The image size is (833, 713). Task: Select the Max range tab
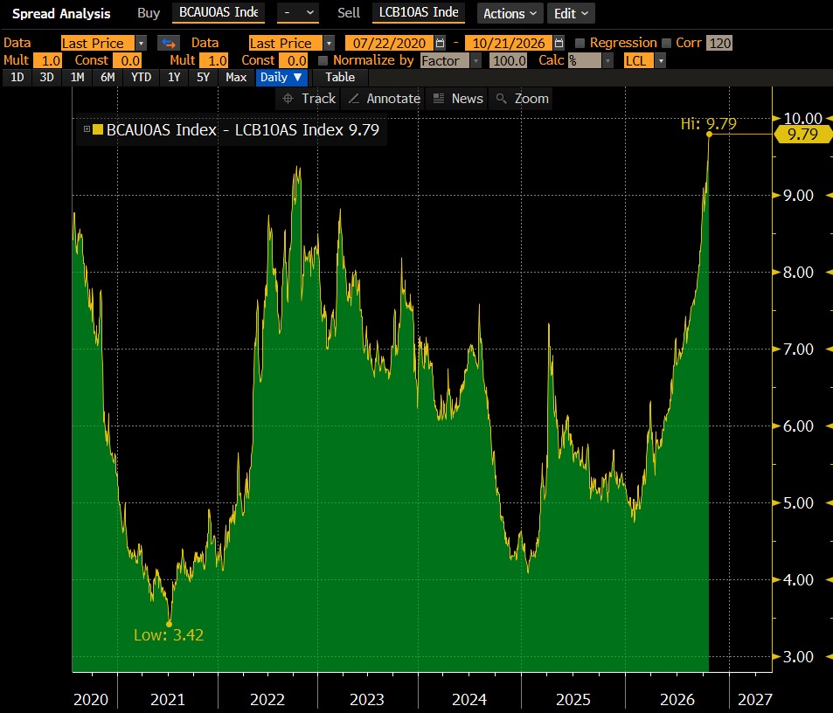pyautogui.click(x=236, y=78)
